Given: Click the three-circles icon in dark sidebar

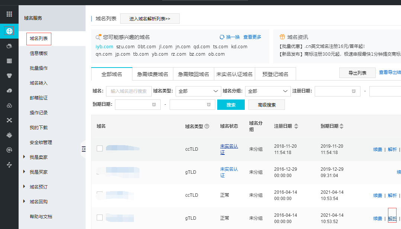Looking at the screenshot, I should [x=9, y=105].
